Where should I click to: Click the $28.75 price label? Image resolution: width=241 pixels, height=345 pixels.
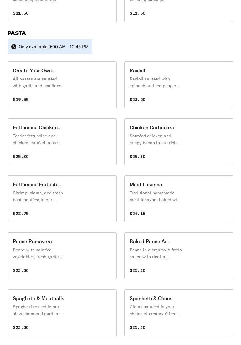(21, 214)
